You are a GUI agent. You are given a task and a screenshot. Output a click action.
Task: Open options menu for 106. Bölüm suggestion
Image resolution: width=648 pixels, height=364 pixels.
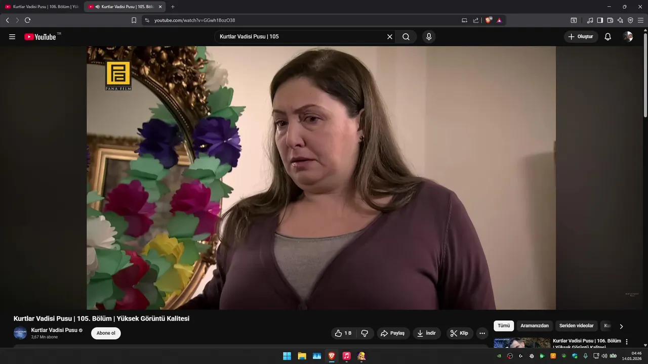[x=627, y=342]
